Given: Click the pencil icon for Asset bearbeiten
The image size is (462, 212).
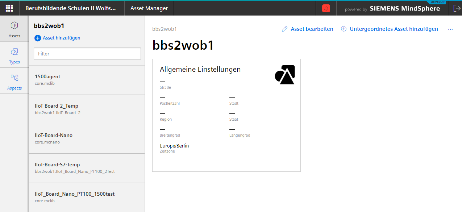Looking at the screenshot, I should pyautogui.click(x=285, y=29).
